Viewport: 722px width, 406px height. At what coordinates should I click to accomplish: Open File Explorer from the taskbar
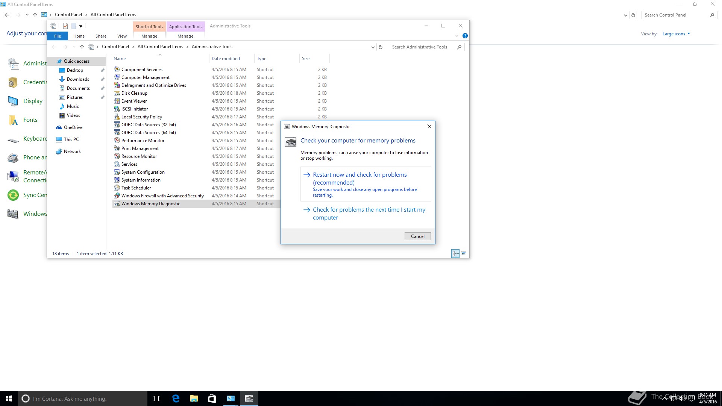pyautogui.click(x=194, y=398)
